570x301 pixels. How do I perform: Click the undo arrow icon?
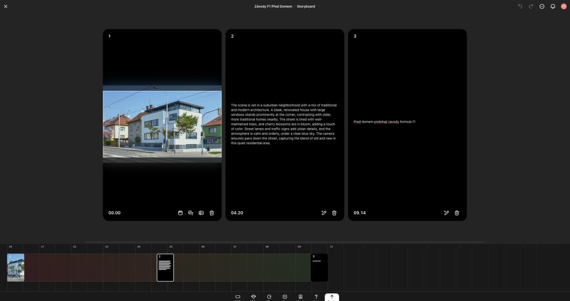(x=520, y=7)
